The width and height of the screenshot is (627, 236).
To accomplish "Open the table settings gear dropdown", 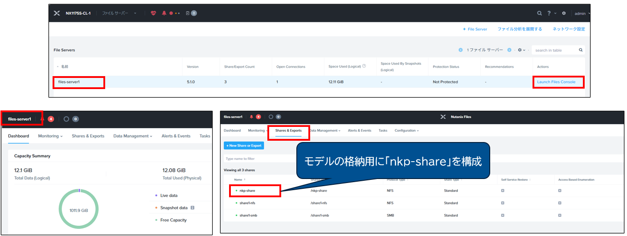I will [x=521, y=50].
